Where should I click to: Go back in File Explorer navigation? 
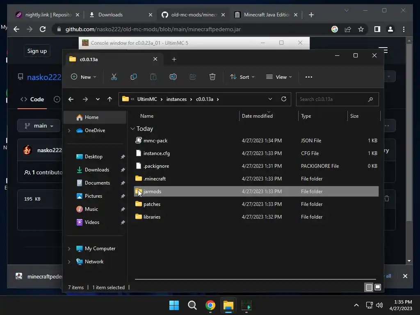[71, 99]
